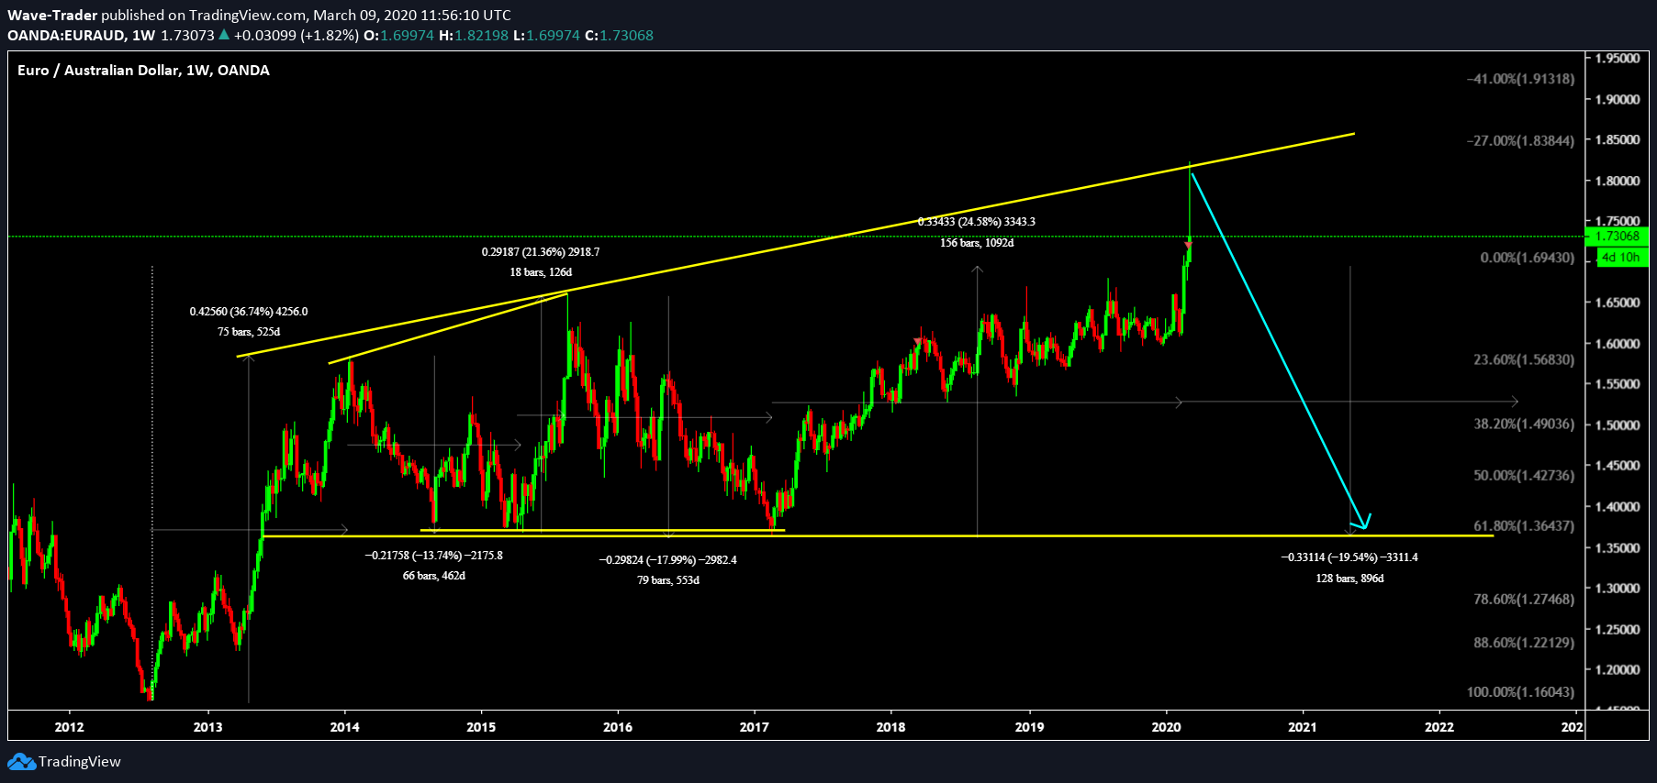Click the 0.29187 (21.36%) 2918.7 measurement
1657x783 pixels.
click(541, 252)
